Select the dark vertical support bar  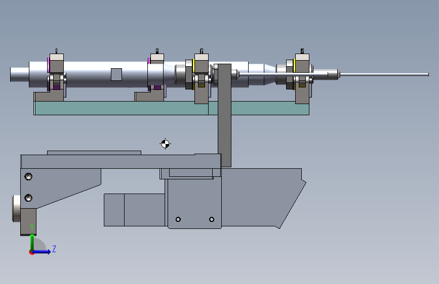click(224, 115)
